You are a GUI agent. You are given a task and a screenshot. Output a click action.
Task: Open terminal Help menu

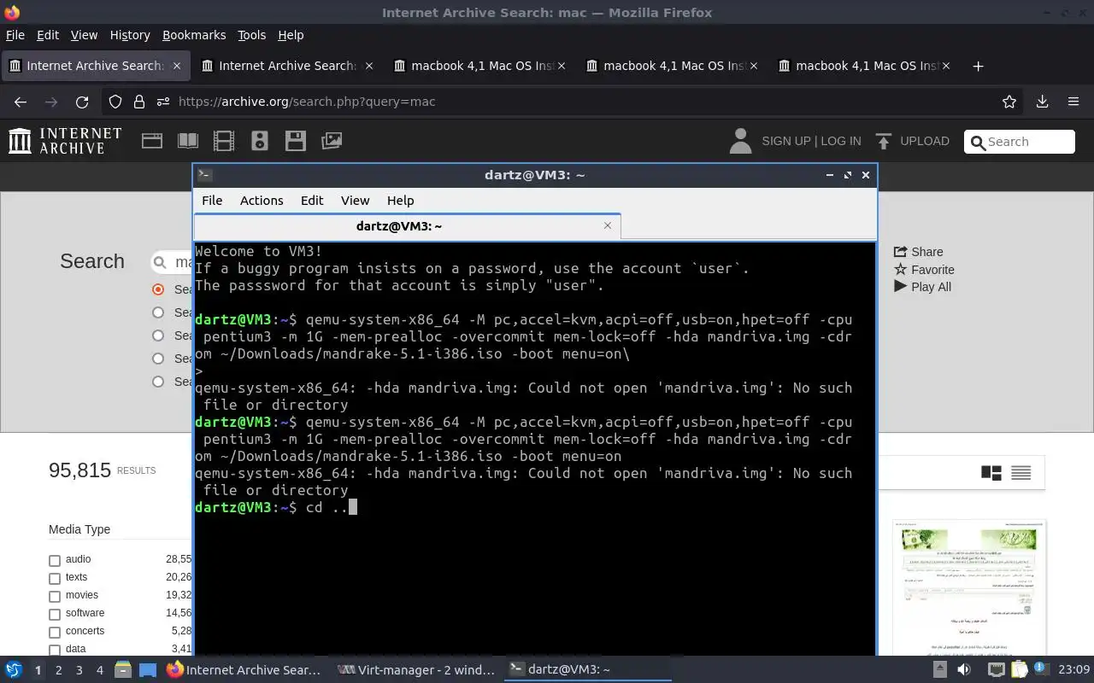pos(400,201)
